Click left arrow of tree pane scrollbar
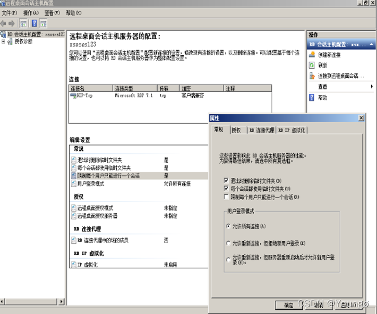 click(x=3, y=302)
